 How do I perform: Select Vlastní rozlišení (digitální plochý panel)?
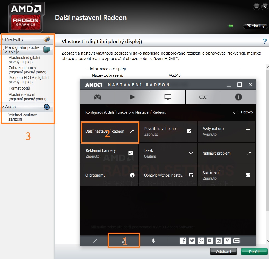[x=27, y=97]
